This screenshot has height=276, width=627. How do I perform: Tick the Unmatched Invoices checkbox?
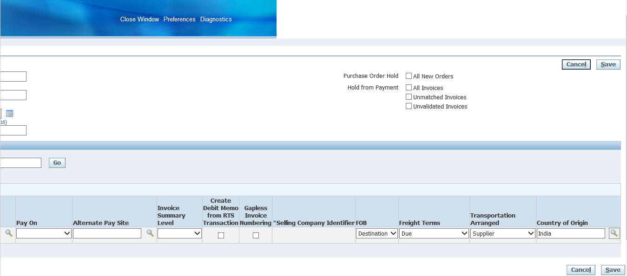(409, 97)
